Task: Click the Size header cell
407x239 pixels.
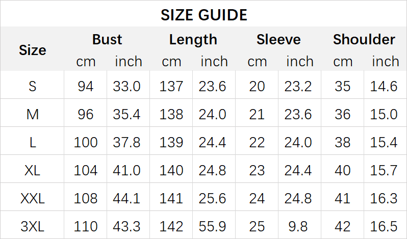Action: (33, 50)
